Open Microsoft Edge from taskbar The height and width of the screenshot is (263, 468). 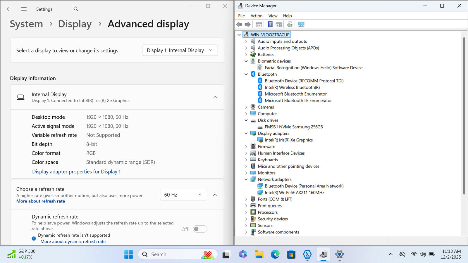275,255
